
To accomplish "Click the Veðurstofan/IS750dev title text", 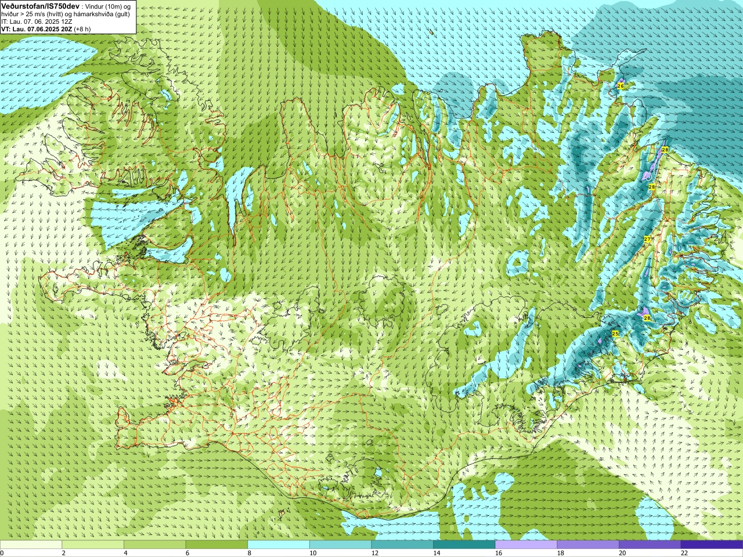I will (40, 5).
